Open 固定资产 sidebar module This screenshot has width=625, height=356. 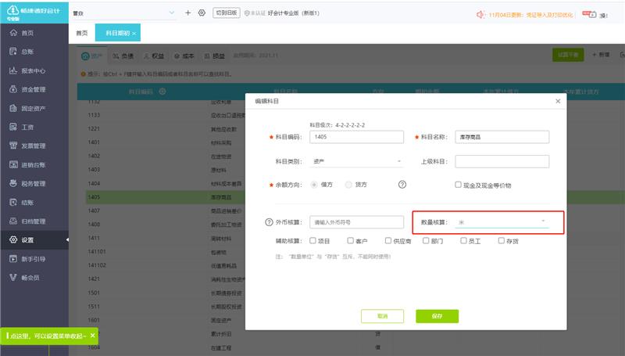point(33,108)
